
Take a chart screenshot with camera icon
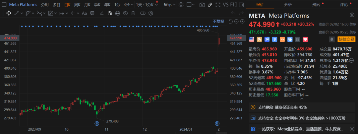202,5
